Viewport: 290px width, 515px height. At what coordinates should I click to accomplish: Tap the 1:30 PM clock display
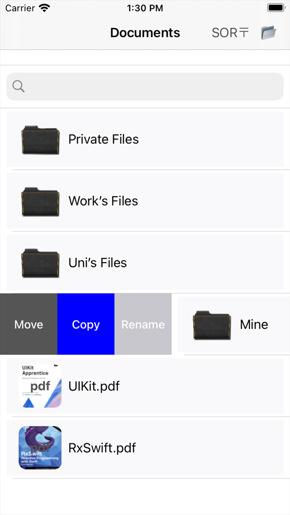pos(145,7)
